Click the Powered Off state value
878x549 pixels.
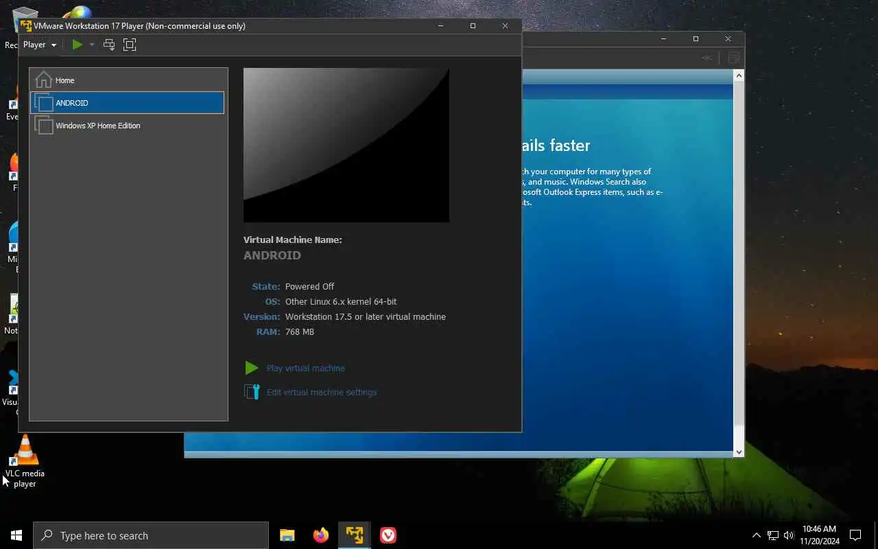click(309, 287)
